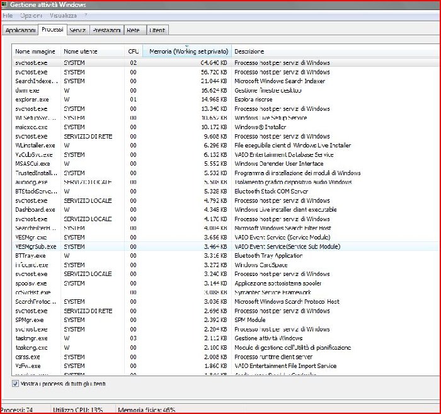Select the VESMgr.exe process

pos(226,238)
